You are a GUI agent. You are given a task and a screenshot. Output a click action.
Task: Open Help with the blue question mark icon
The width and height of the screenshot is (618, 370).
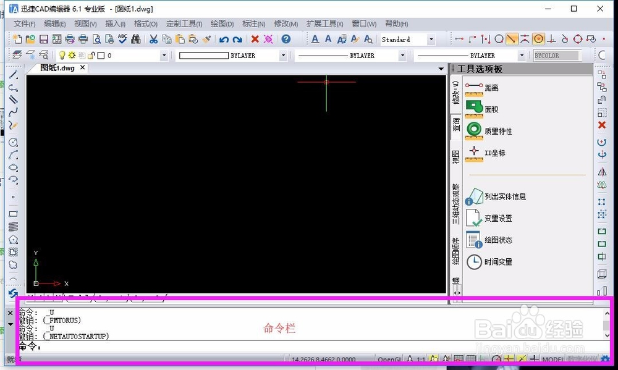click(286, 39)
